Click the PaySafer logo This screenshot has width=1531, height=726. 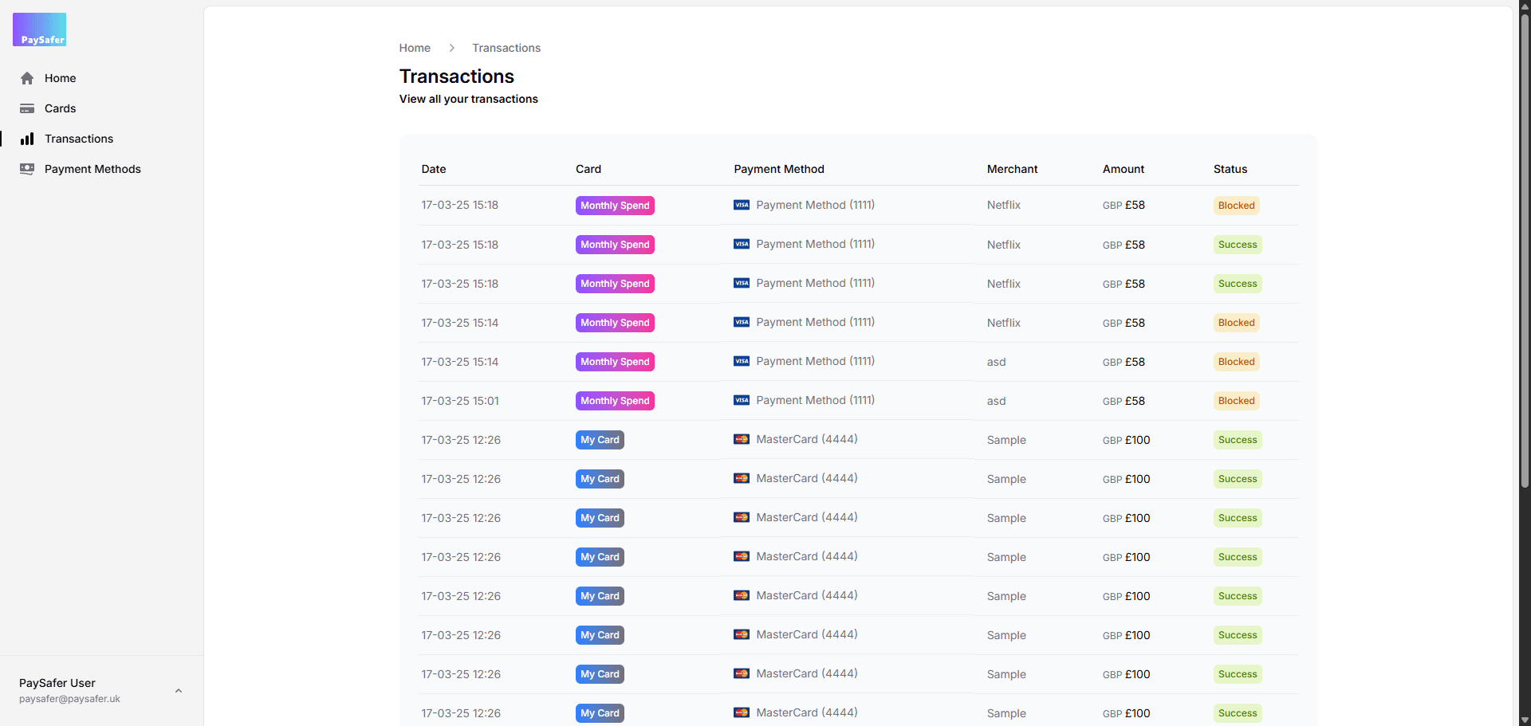40,29
